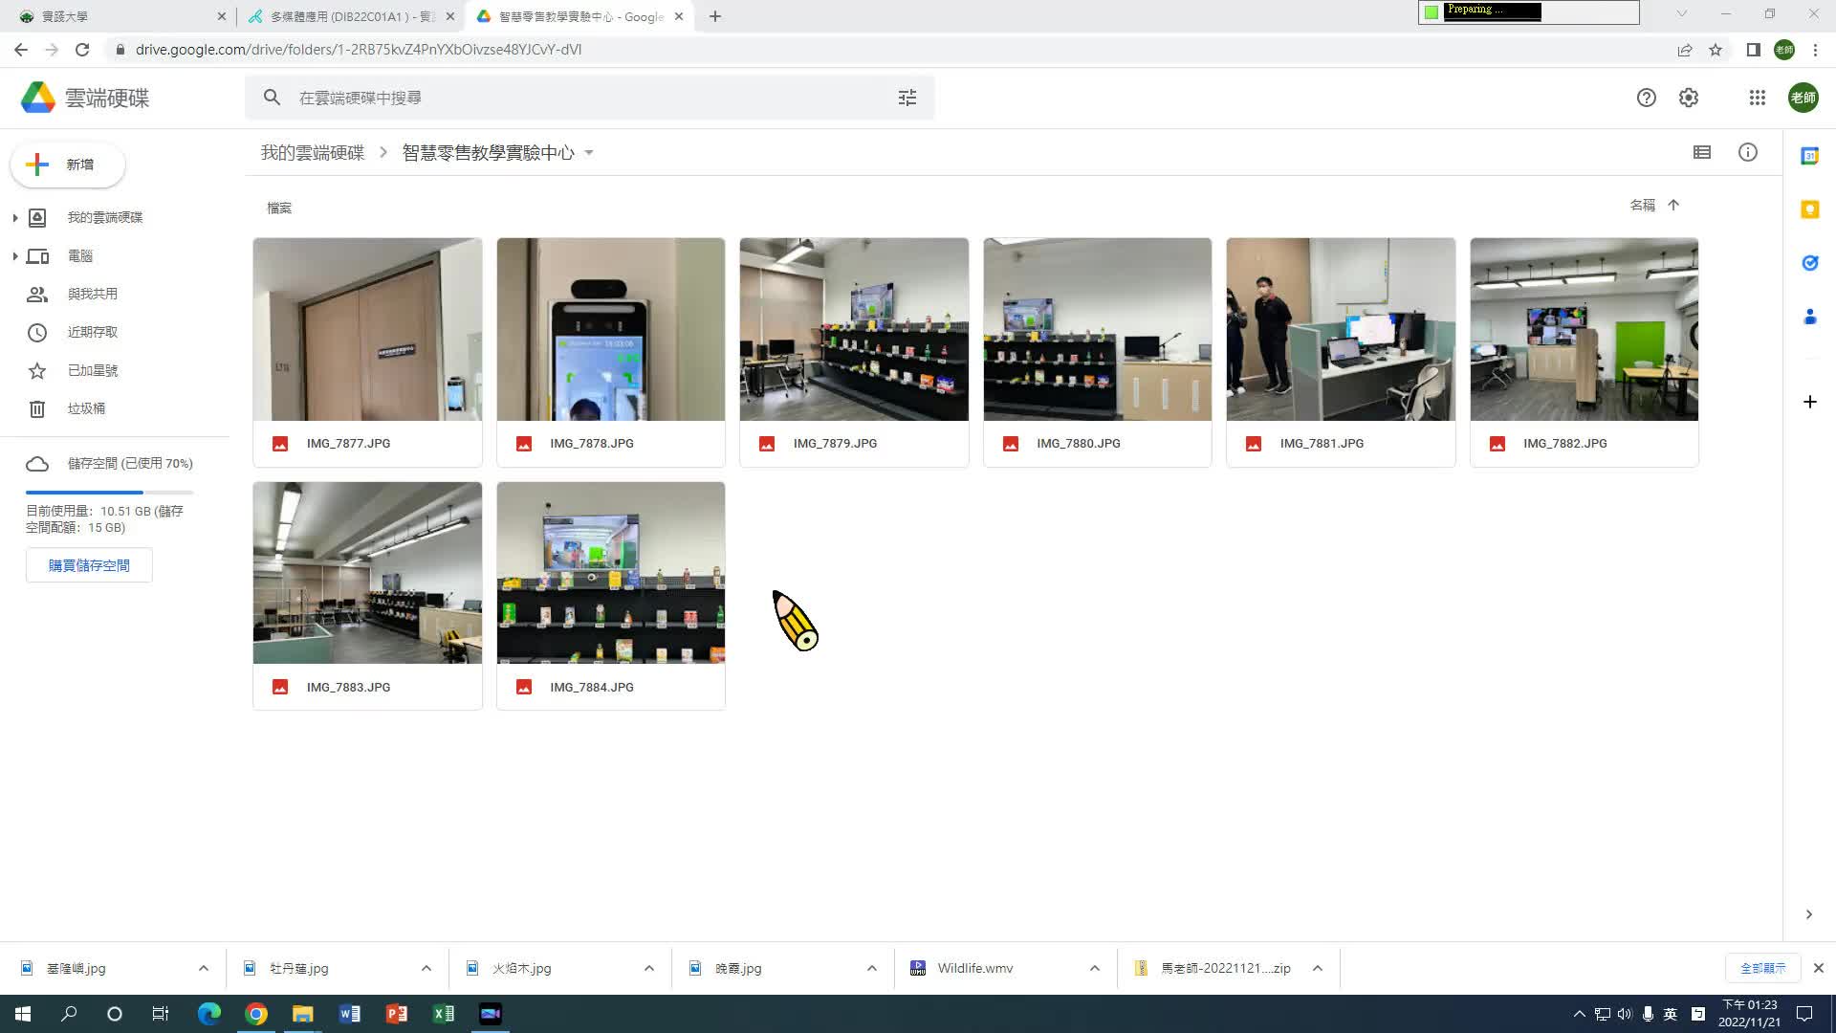Open new browser tab
The height and width of the screenshot is (1033, 1836).
(x=715, y=16)
